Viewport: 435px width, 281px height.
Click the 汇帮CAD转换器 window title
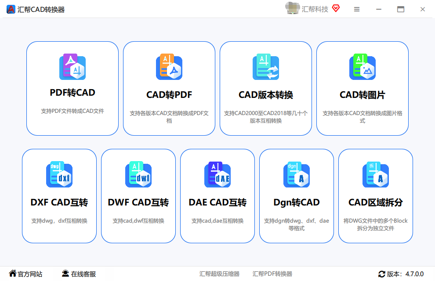(41, 9)
